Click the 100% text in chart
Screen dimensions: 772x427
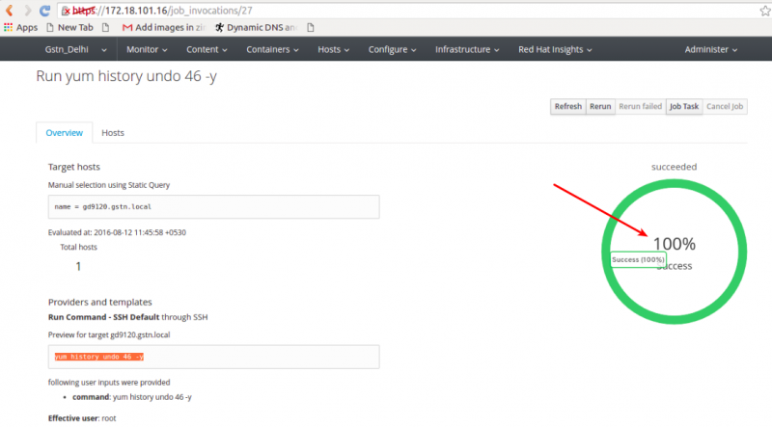(x=674, y=244)
